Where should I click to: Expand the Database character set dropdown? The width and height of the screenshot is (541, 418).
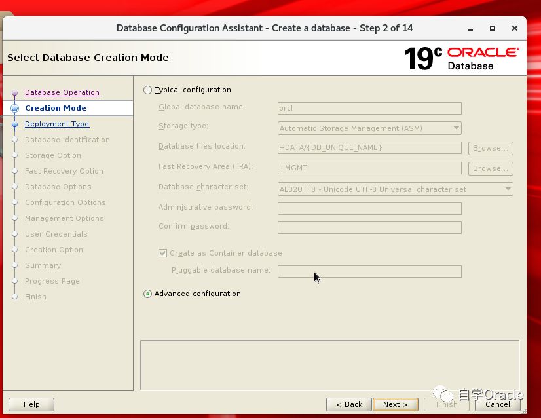[395, 189]
